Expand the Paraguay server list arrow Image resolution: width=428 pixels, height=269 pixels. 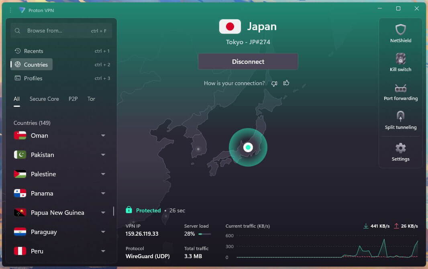[103, 232]
